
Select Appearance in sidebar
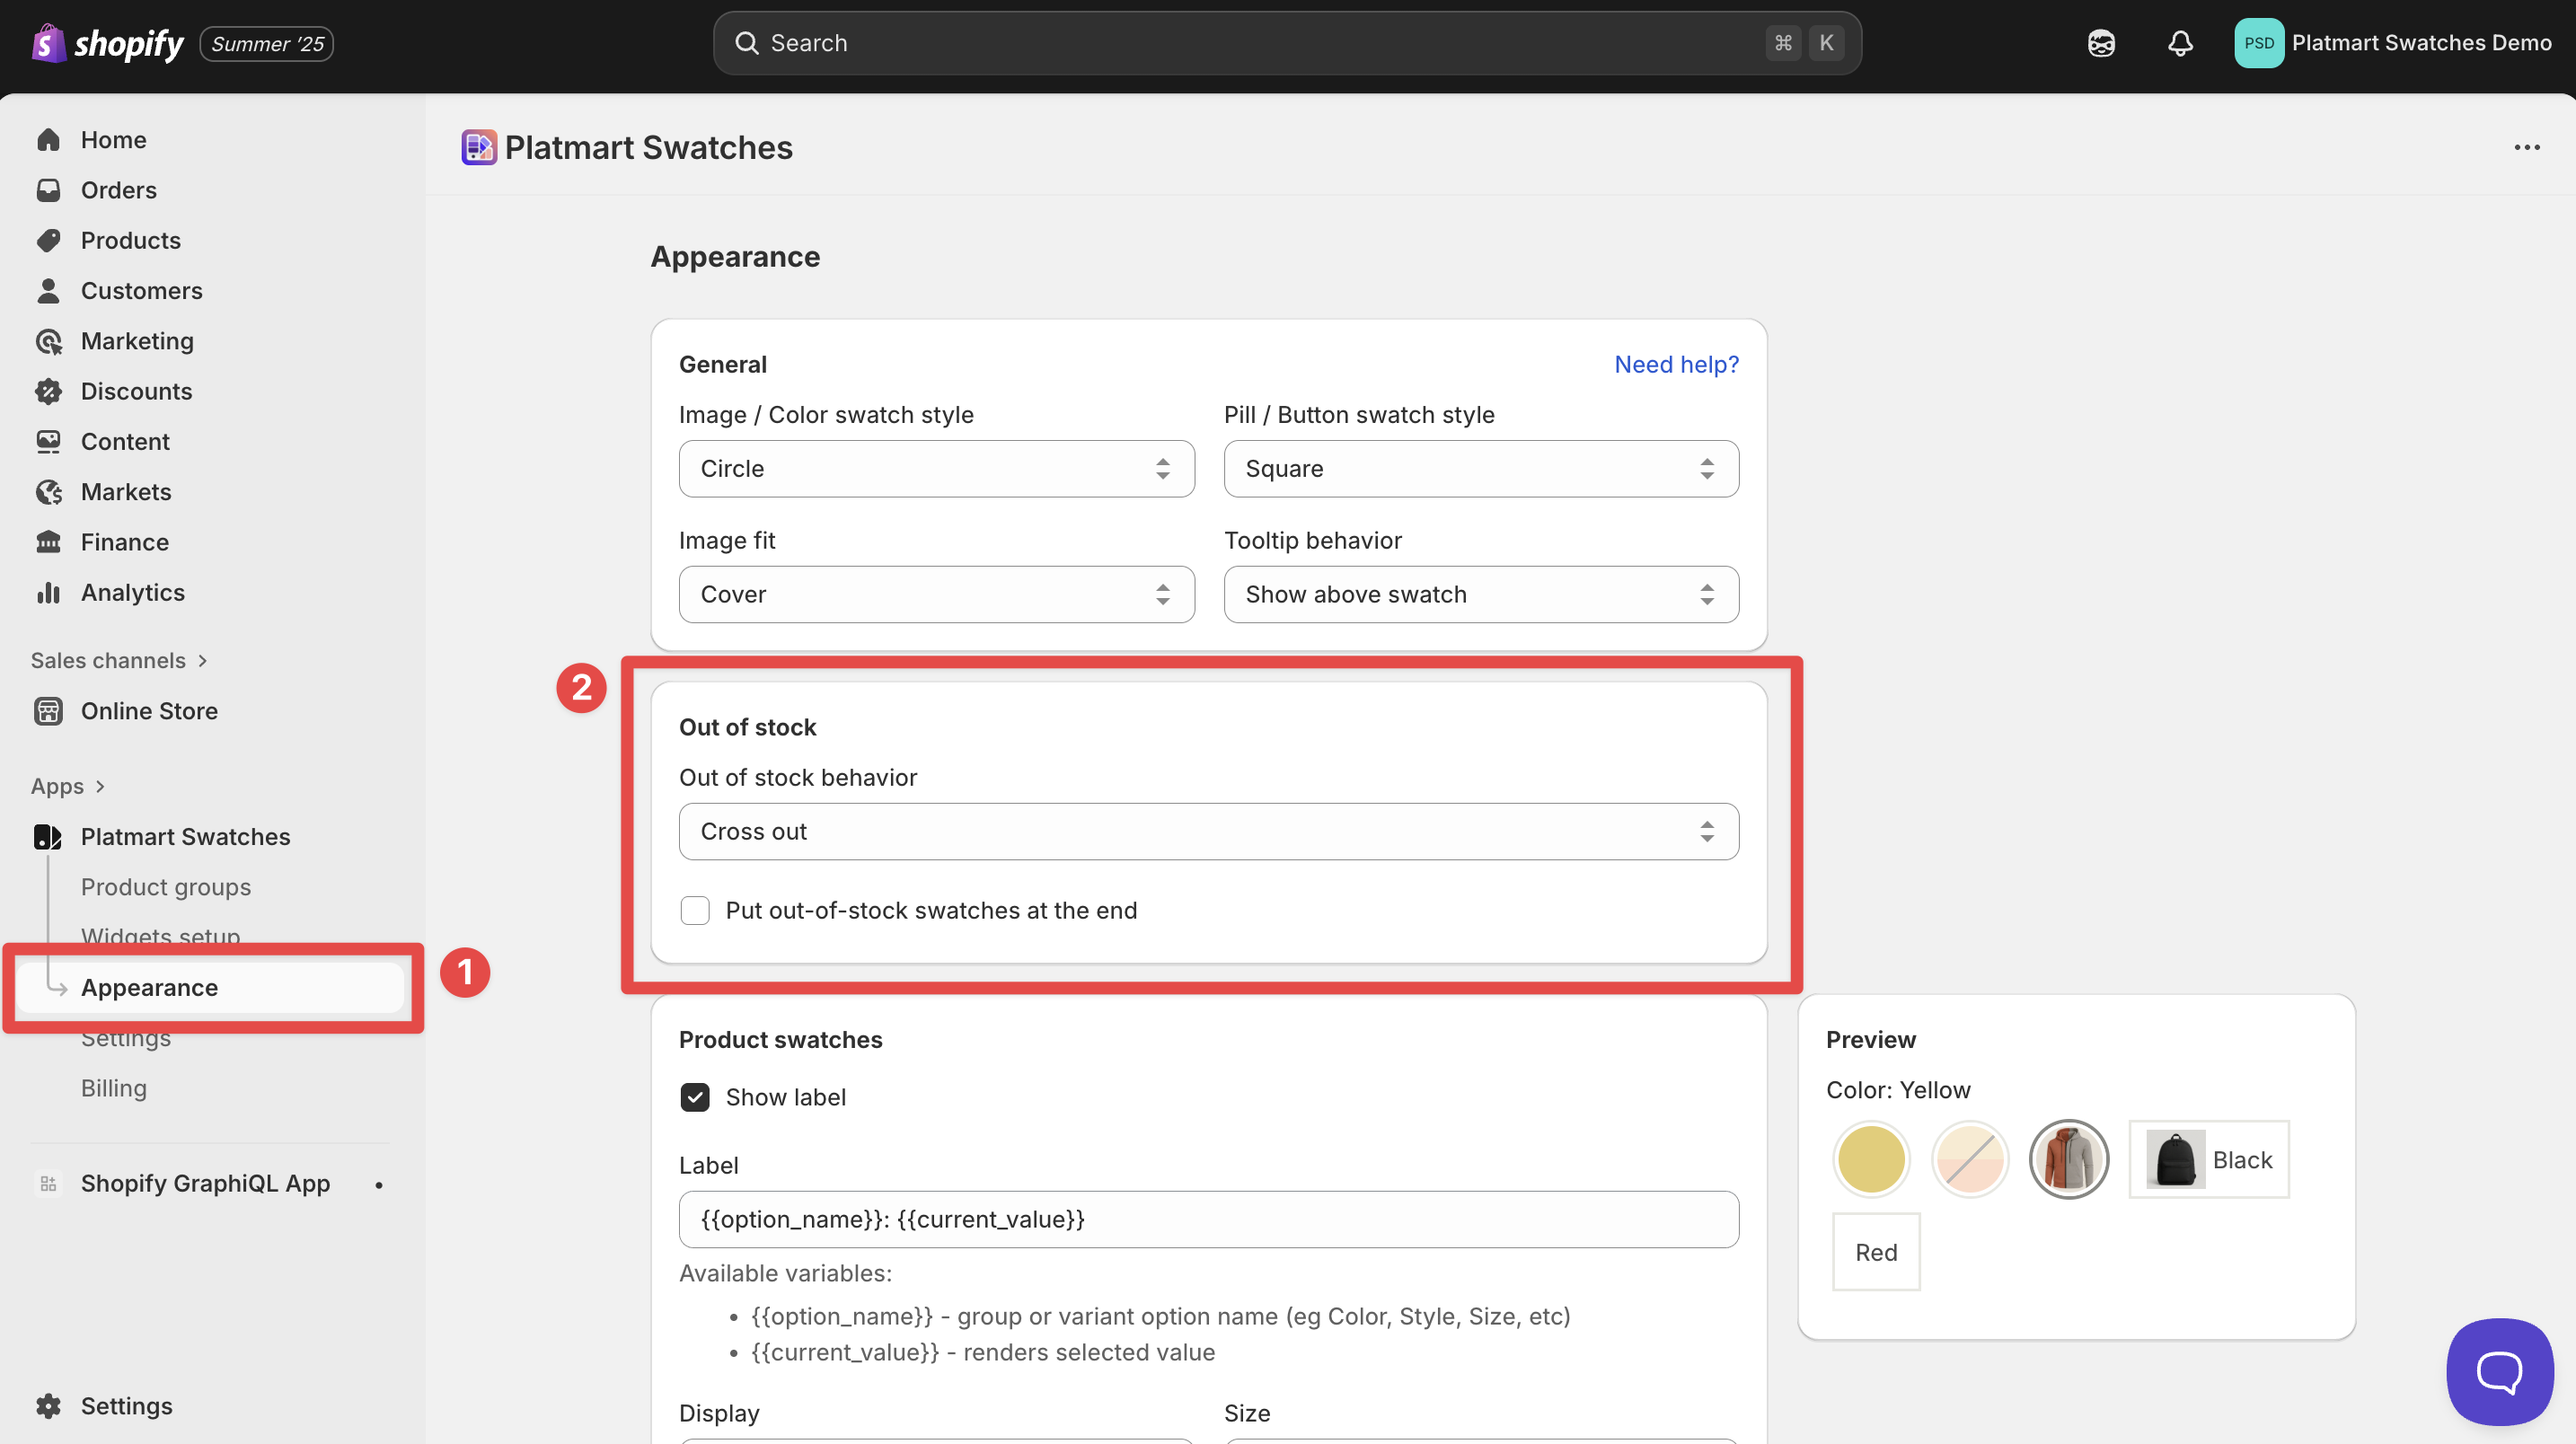point(210,988)
